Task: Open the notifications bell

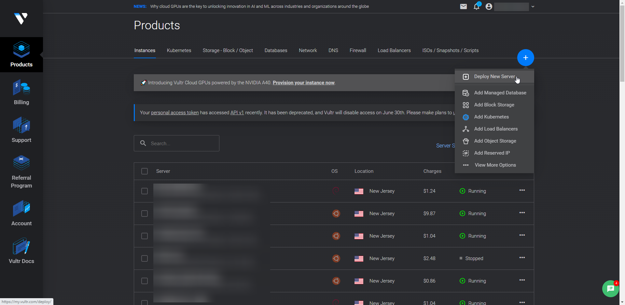Action: click(477, 7)
